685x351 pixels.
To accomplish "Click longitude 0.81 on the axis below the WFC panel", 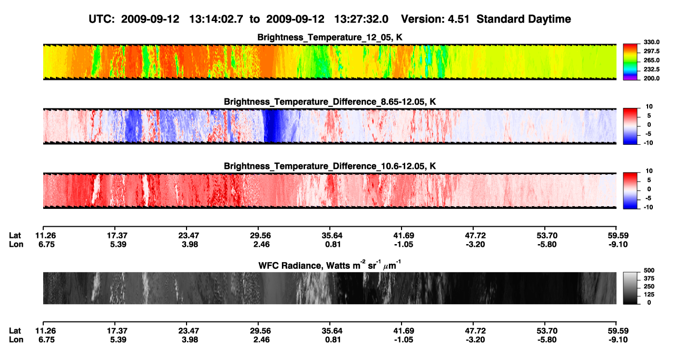I will tap(332, 339).
